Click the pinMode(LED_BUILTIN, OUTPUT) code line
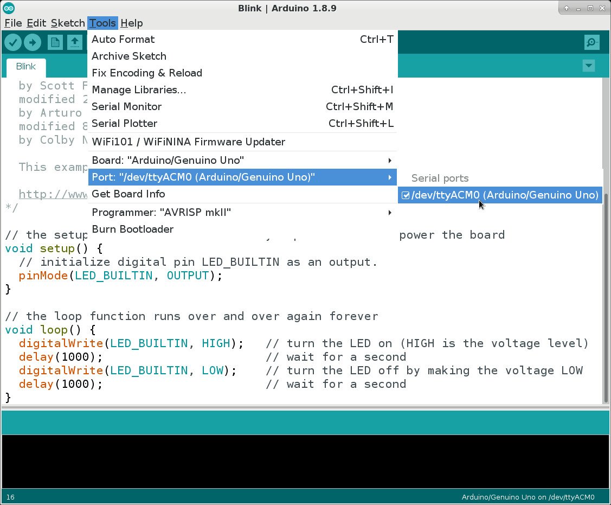The width and height of the screenshot is (611, 505). tap(120, 276)
